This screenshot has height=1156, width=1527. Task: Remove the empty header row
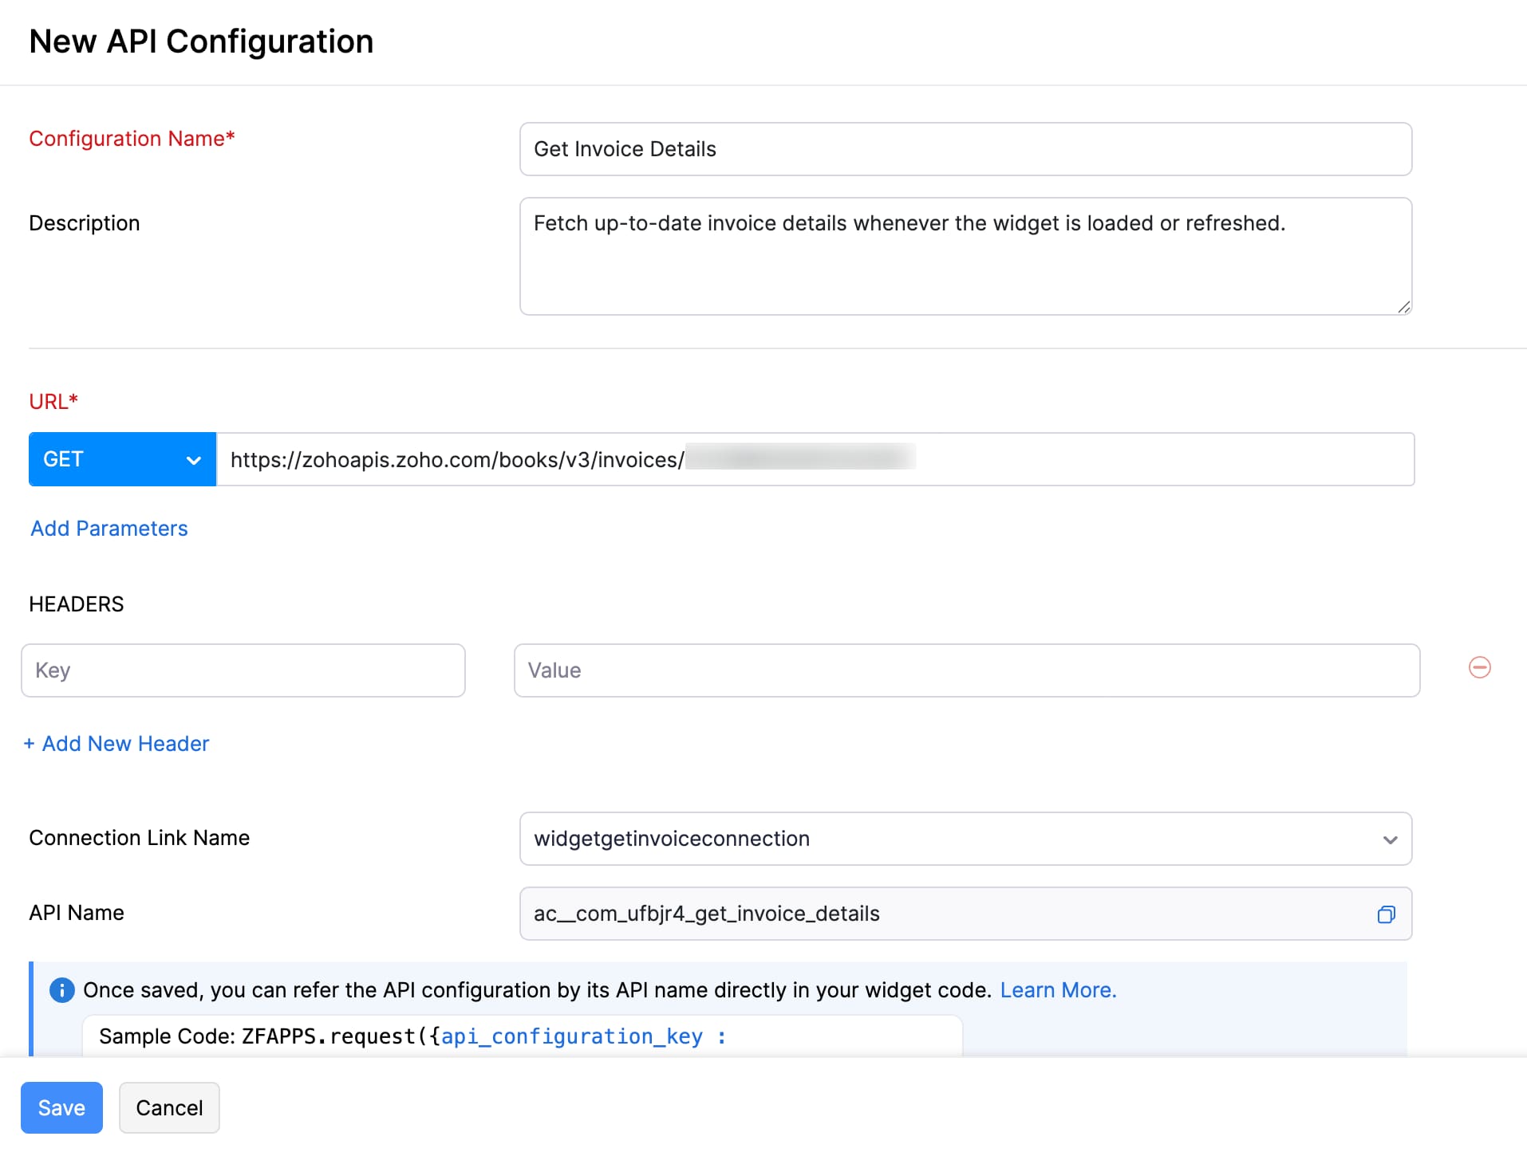coord(1480,667)
